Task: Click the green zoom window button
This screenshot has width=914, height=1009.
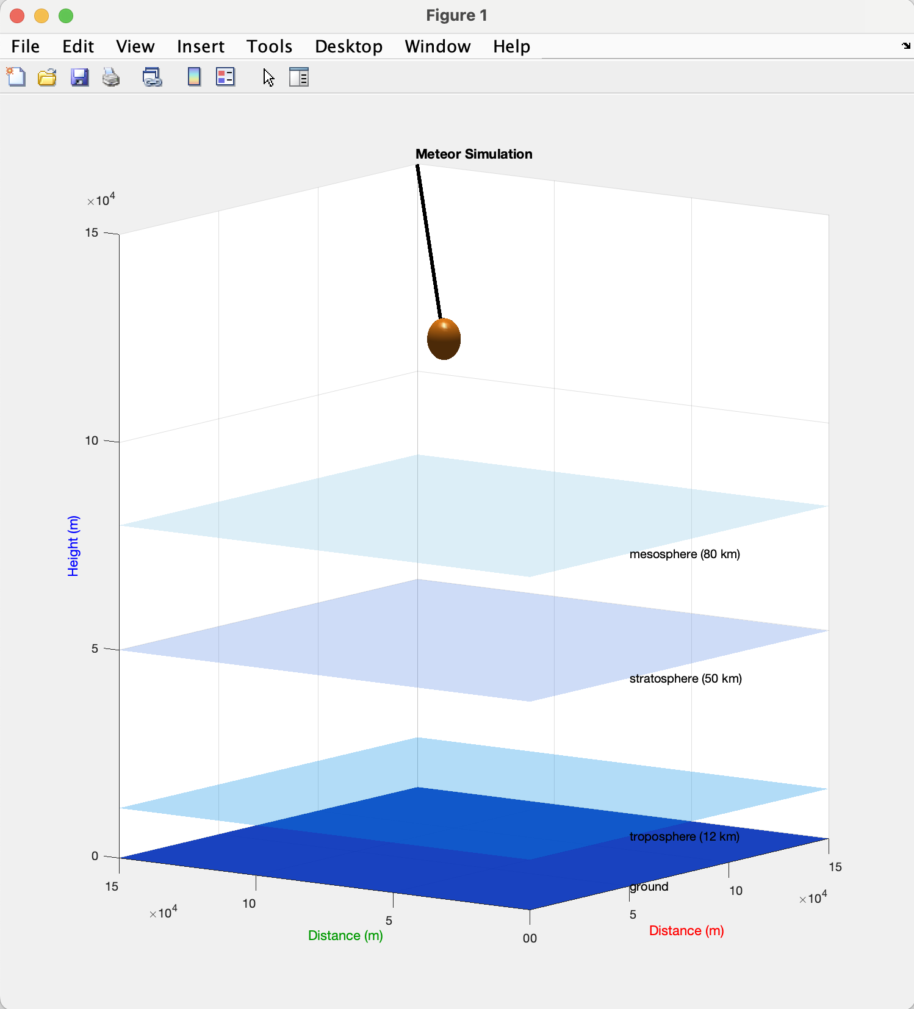Action: (66, 16)
